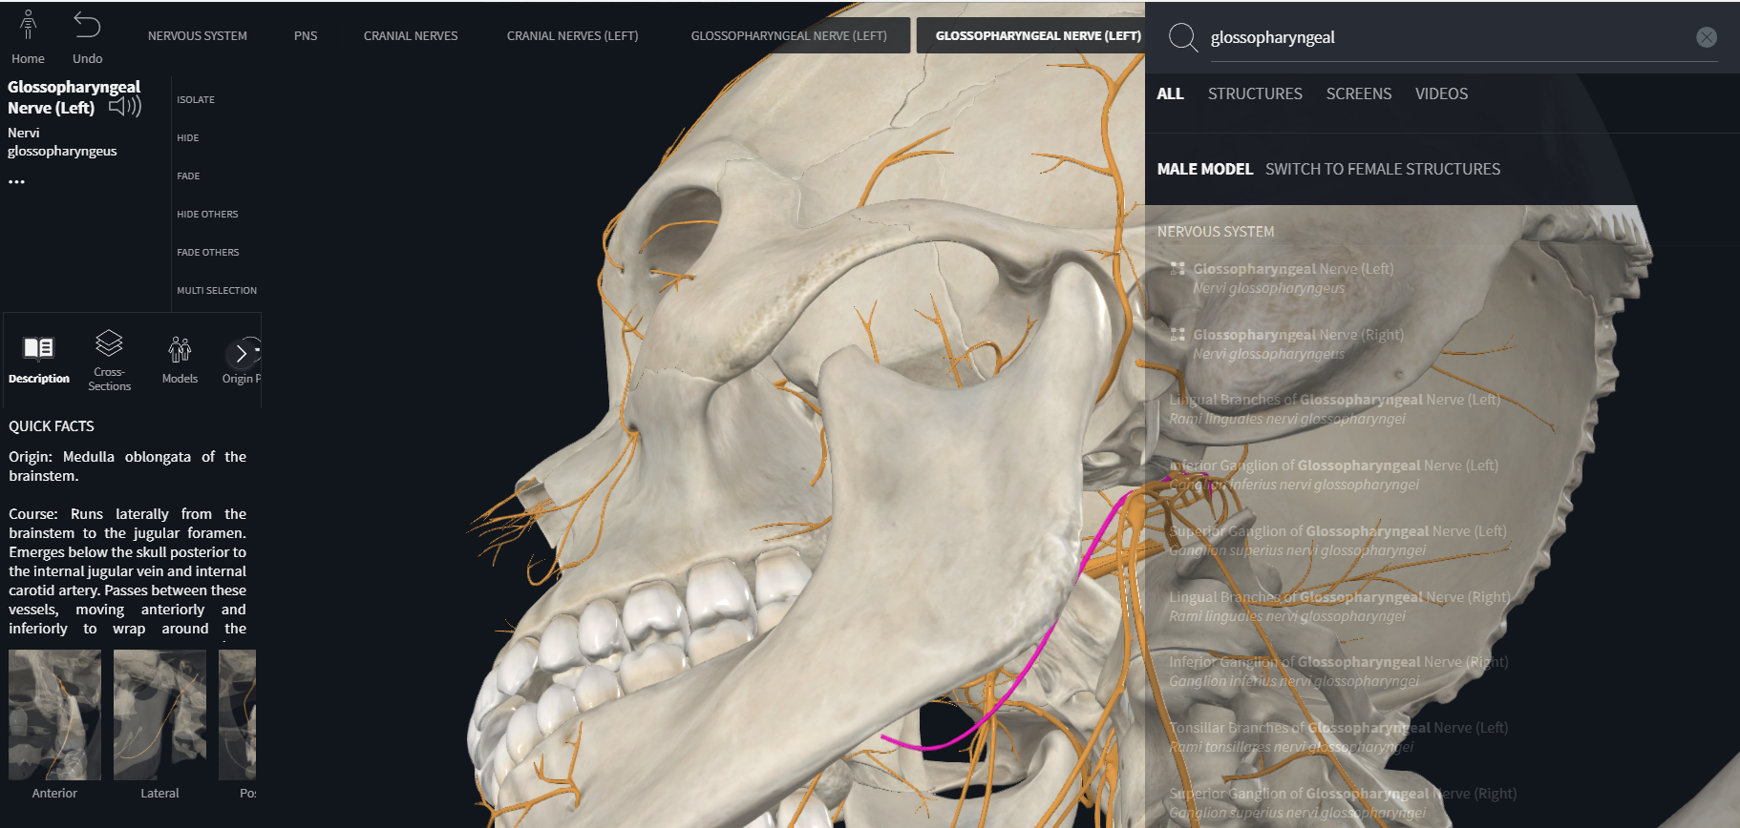The width and height of the screenshot is (1740, 828).
Task: Open the Description book icon
Action: pos(39,348)
